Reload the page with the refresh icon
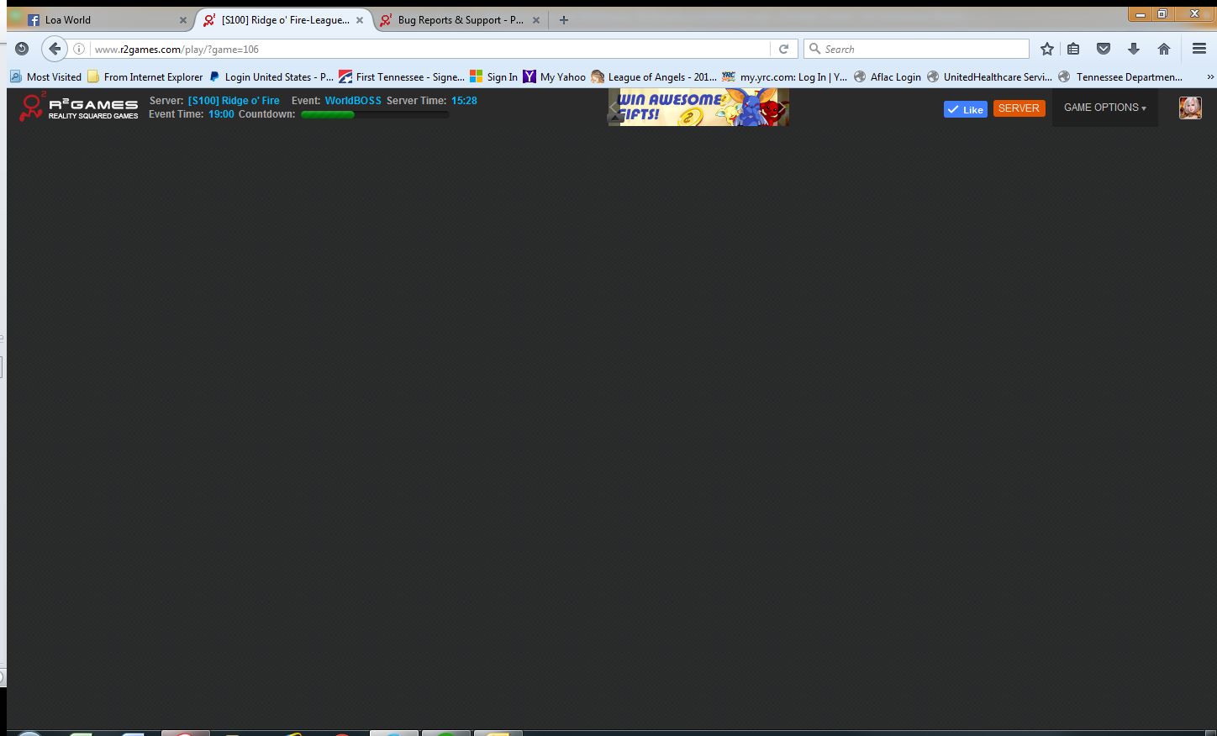This screenshot has width=1217, height=736. click(783, 49)
